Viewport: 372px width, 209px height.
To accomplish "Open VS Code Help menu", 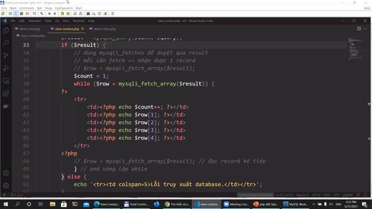I will (x=91, y=21).
